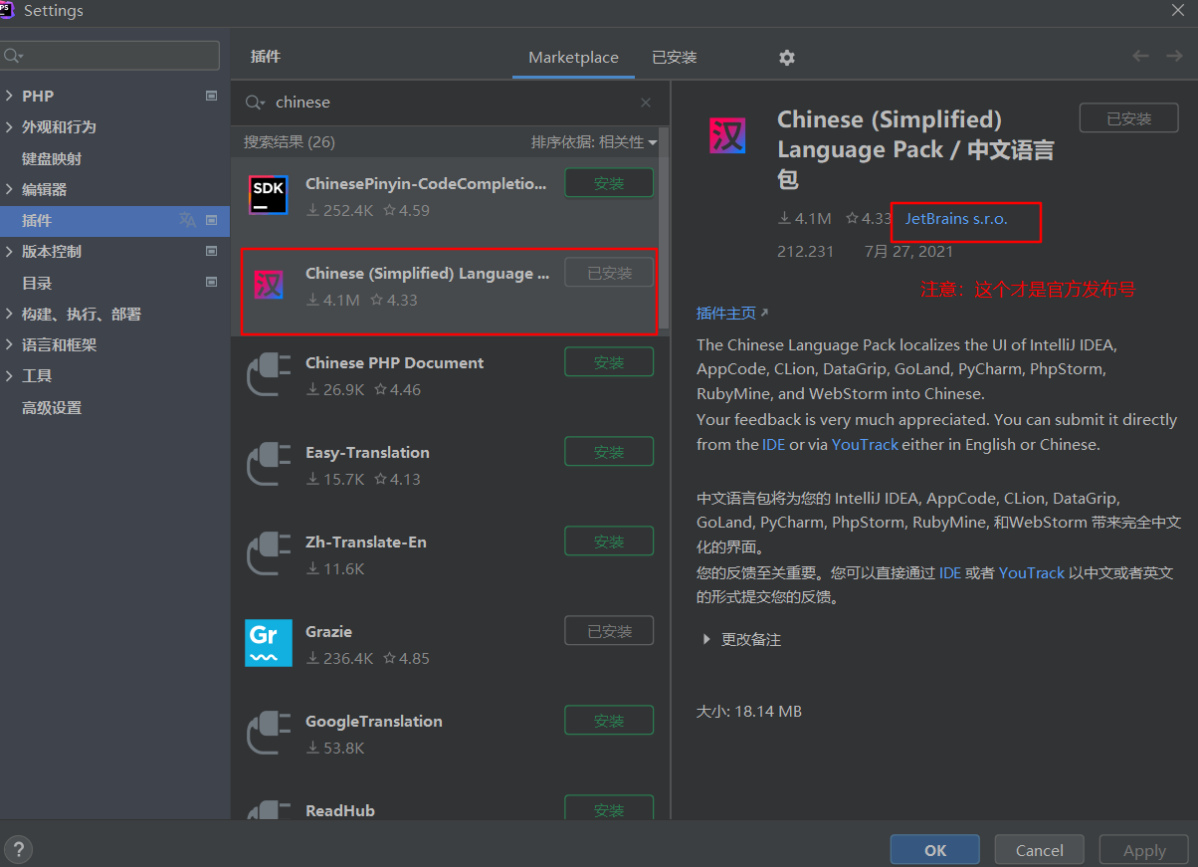This screenshot has height=867, width=1198.
Task: Expand the 版本控制 settings node
Action: 9,251
